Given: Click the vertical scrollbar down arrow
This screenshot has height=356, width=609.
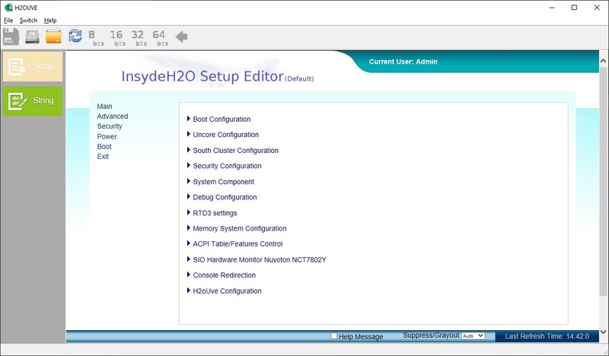Looking at the screenshot, I should 603,332.
